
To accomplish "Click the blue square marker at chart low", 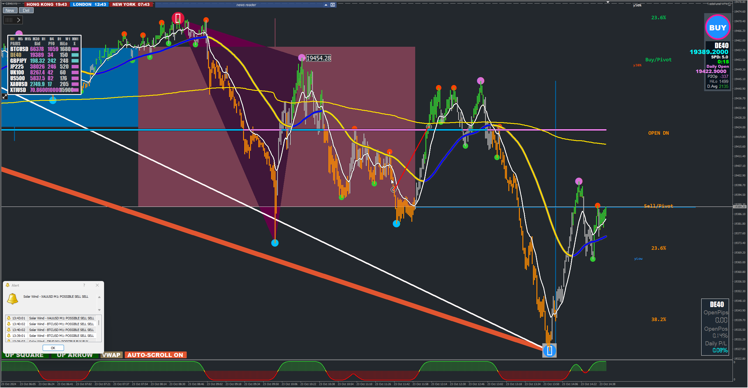I will pyautogui.click(x=549, y=351).
